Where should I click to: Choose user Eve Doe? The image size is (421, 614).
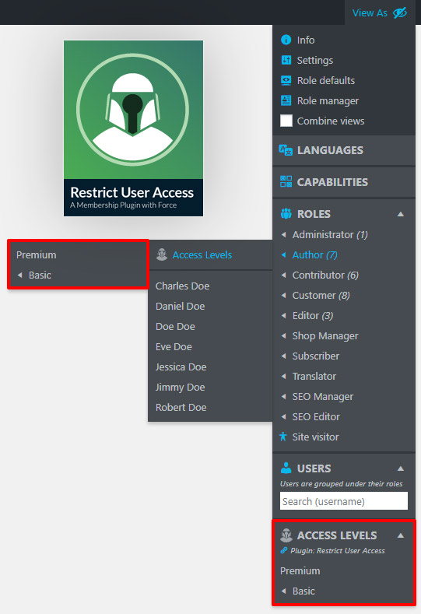(174, 346)
